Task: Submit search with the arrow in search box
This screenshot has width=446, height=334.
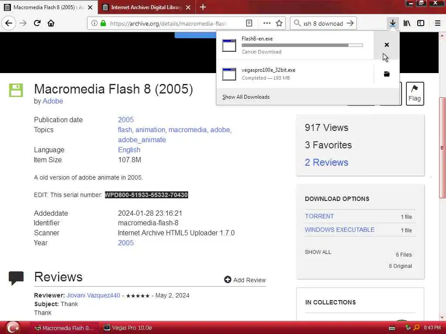Action: tap(350, 23)
